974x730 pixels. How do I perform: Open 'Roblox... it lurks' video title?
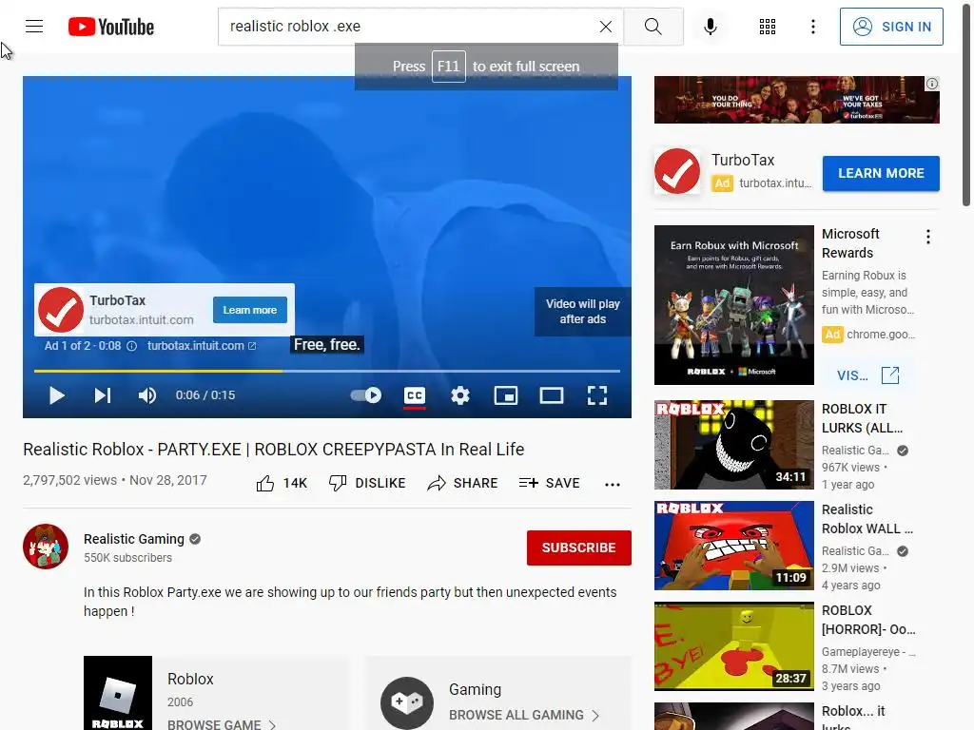[853, 717]
